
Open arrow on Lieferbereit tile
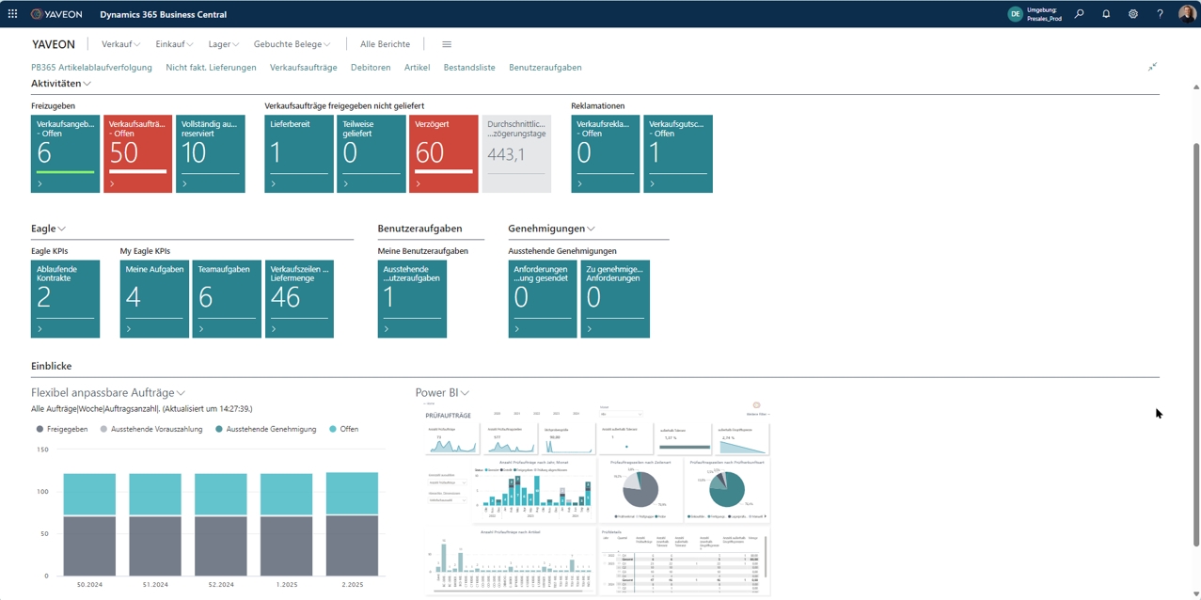274,184
